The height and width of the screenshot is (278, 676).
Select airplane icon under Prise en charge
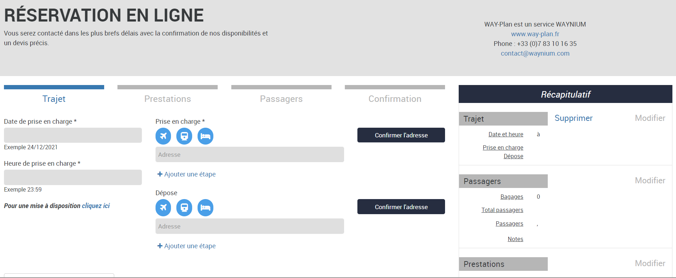point(163,136)
